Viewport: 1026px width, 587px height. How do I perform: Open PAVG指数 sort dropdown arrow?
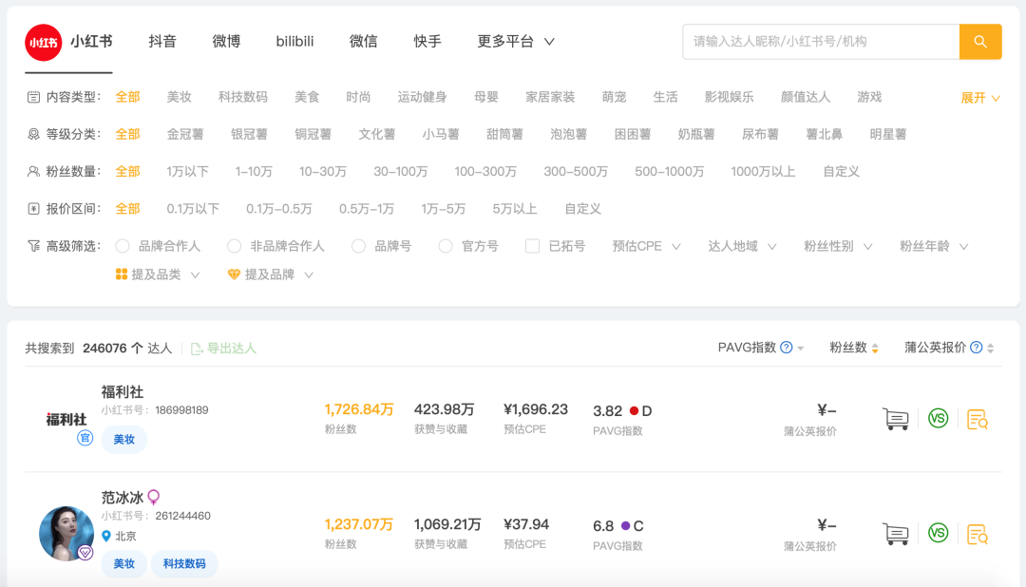click(800, 349)
